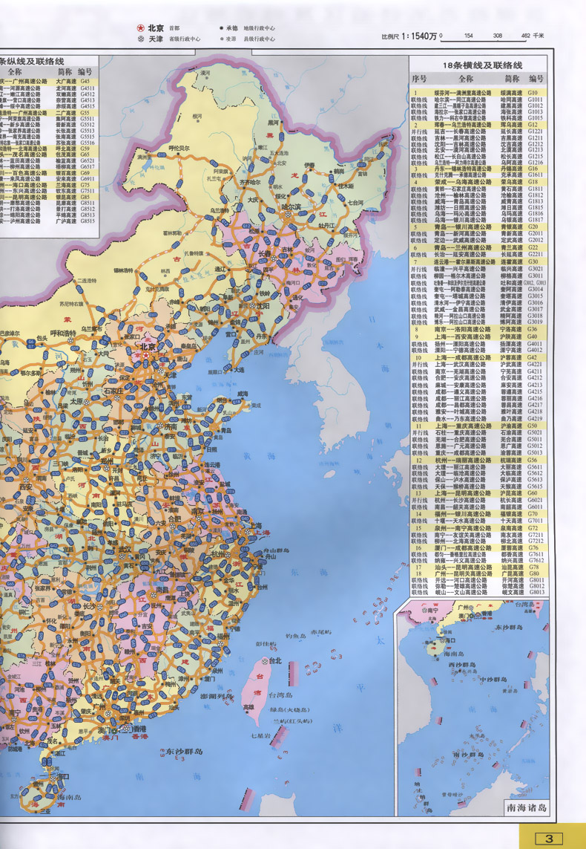Click the '上海' city label on the map

pyautogui.click(x=255, y=525)
